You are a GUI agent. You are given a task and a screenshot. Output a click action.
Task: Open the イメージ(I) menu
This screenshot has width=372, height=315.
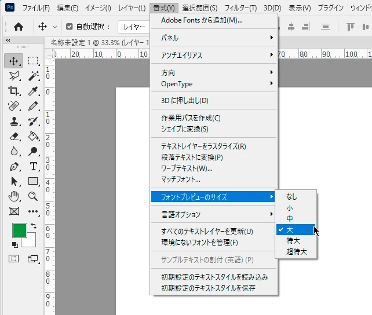[98, 8]
